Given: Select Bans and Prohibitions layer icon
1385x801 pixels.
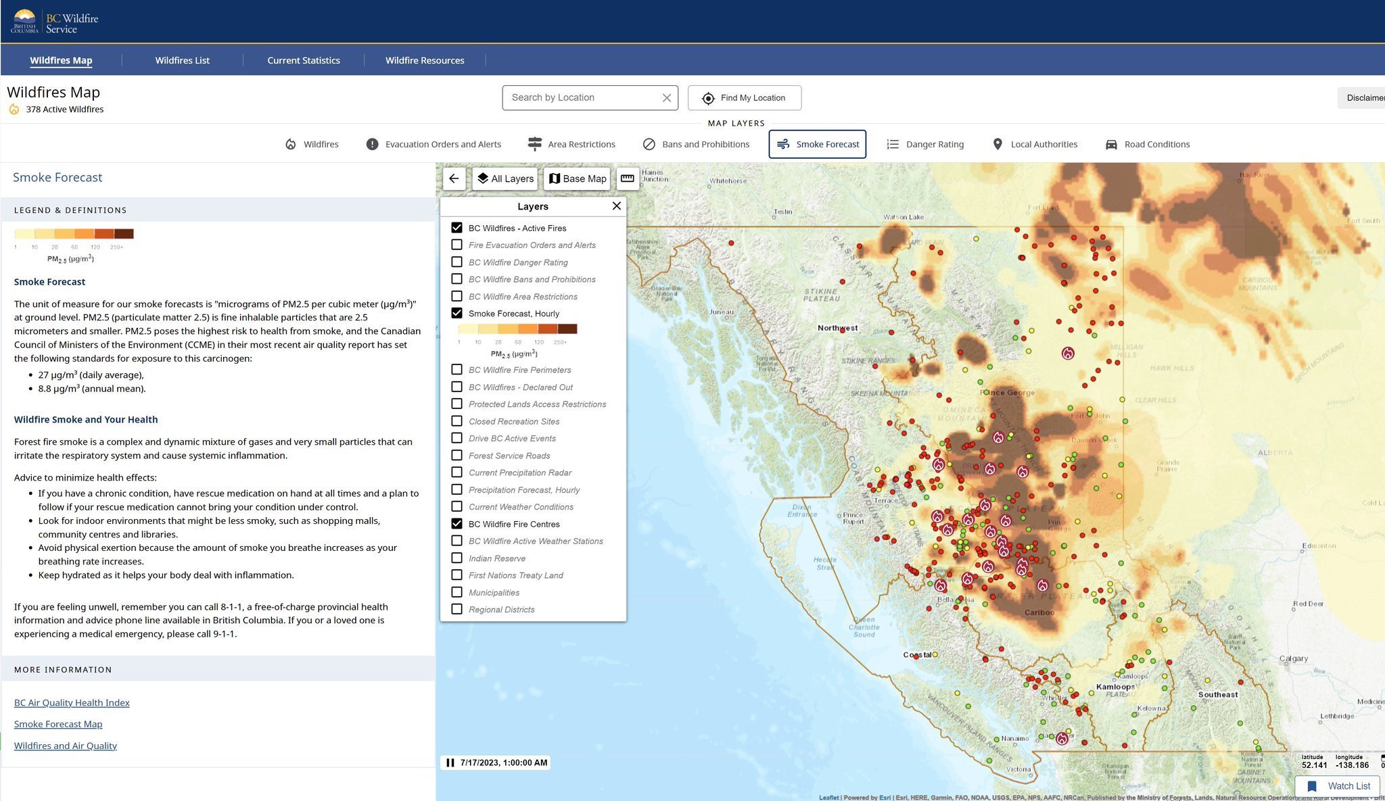Looking at the screenshot, I should [x=649, y=144].
